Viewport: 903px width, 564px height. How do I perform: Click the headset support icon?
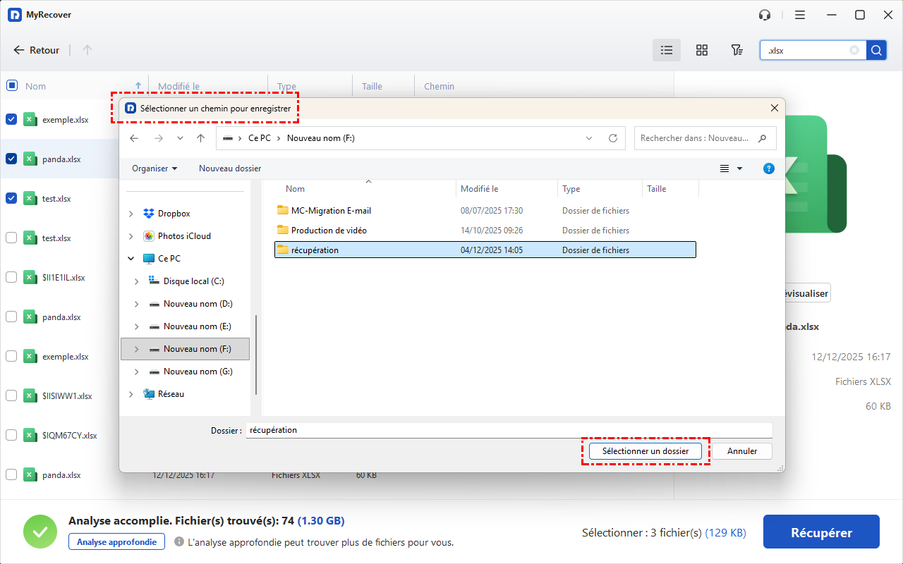point(764,15)
